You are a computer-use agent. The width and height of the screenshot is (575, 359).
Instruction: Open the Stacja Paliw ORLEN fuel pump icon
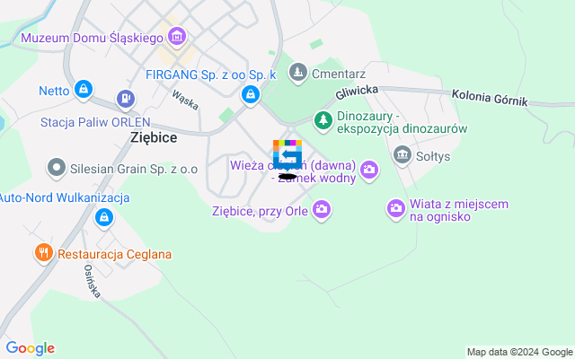click(x=126, y=100)
